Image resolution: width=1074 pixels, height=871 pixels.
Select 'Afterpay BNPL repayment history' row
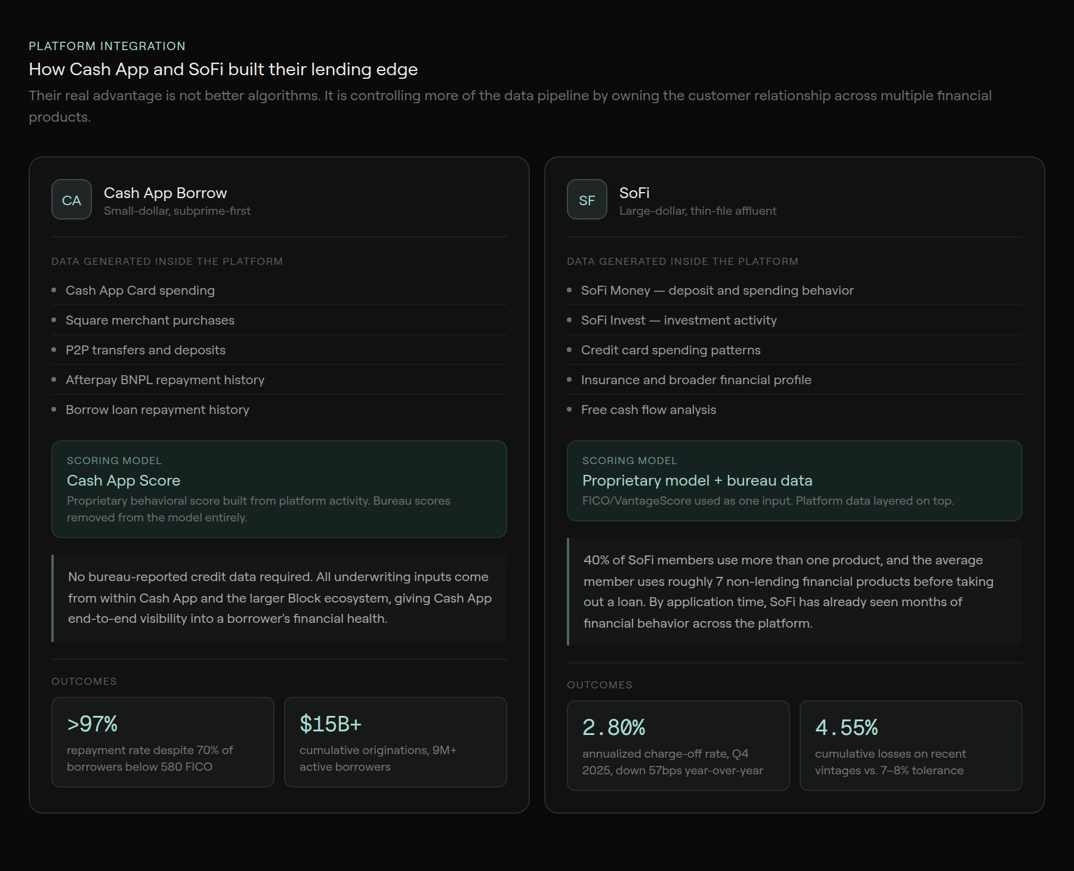tap(279, 380)
